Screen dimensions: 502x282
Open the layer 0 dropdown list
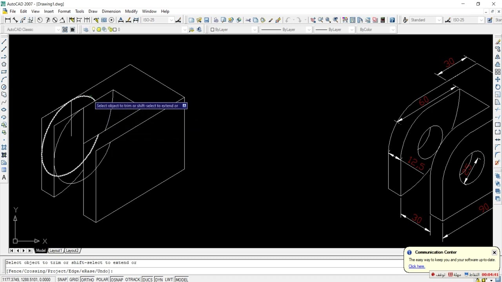139,29
